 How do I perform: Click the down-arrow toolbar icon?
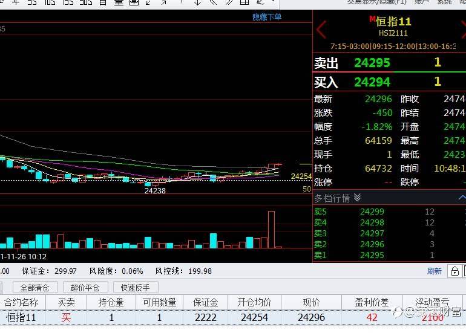coord(197,2)
